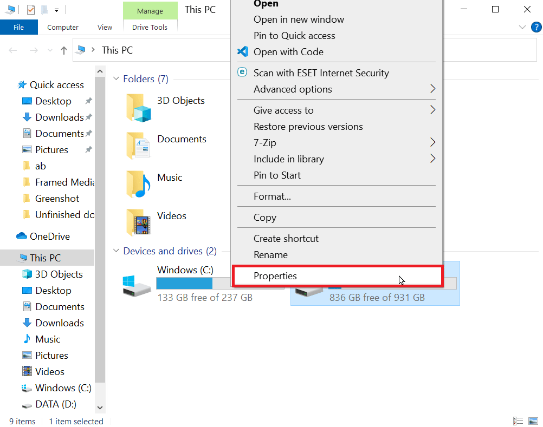This screenshot has width=543, height=427.
Task: Switch to Details view icon
Action: [x=518, y=421]
